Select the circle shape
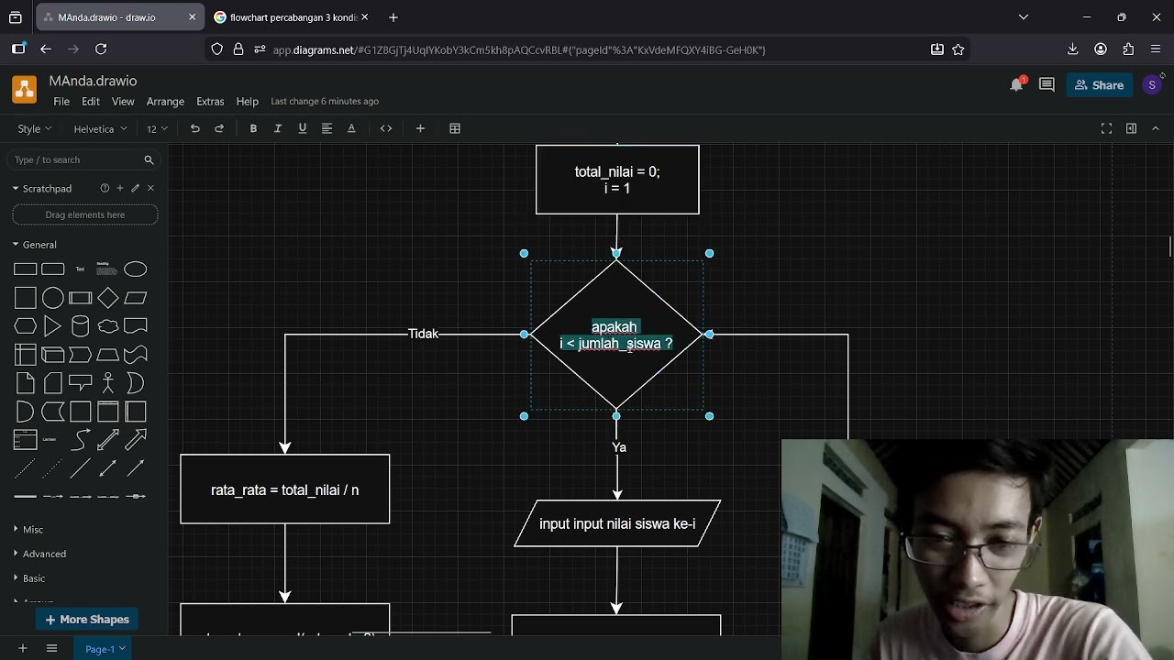This screenshot has width=1174, height=660. pyautogui.click(x=53, y=298)
